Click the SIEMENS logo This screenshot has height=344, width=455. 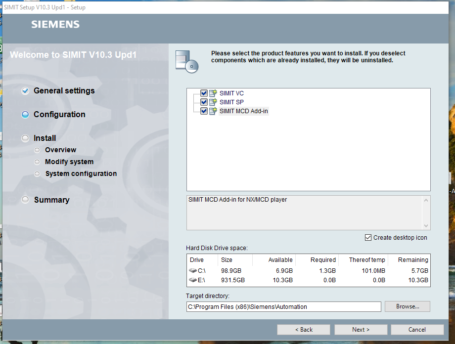[x=55, y=24]
